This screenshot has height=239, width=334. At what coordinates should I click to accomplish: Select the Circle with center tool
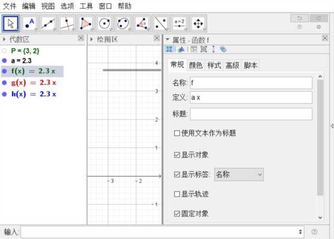(x=105, y=23)
